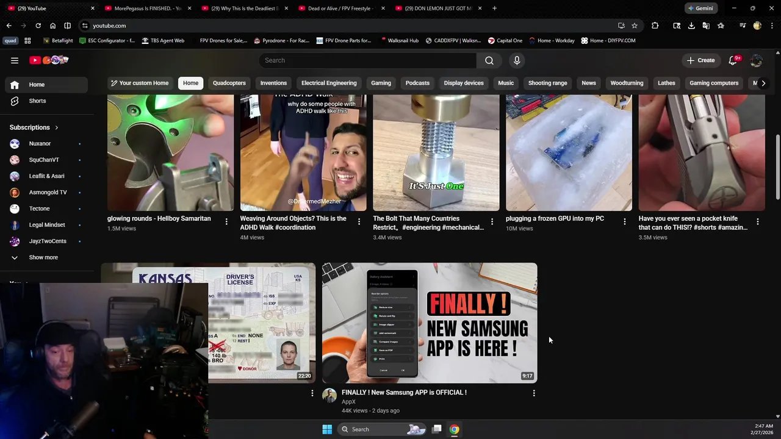781x439 pixels.
Task: Start voice search with microphone icon
Action: pos(517,60)
